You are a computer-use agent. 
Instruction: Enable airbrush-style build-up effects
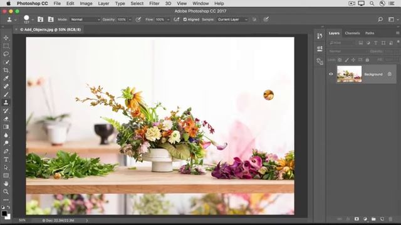(176, 19)
